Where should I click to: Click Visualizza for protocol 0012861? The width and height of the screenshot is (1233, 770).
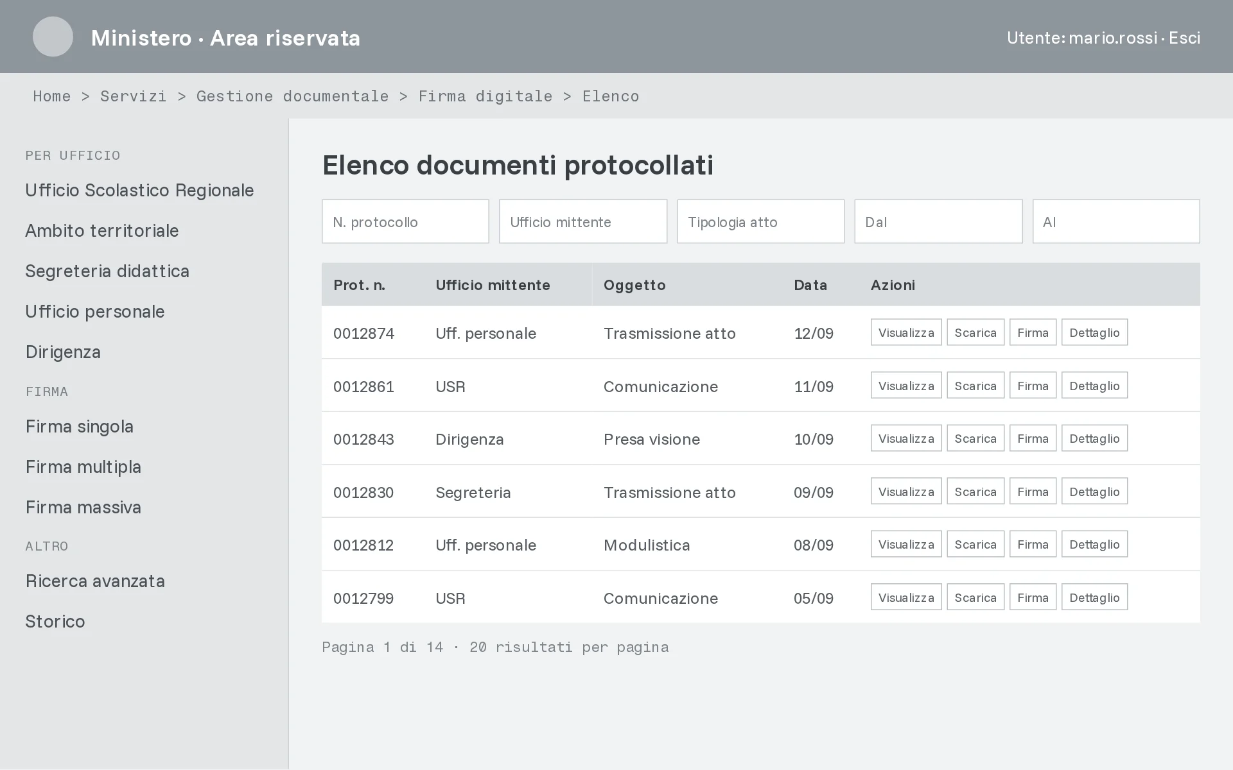coord(906,386)
